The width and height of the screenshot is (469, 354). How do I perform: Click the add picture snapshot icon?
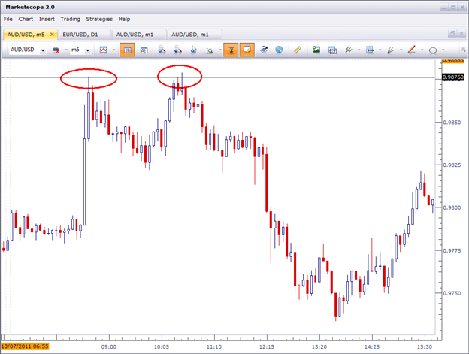click(316, 50)
